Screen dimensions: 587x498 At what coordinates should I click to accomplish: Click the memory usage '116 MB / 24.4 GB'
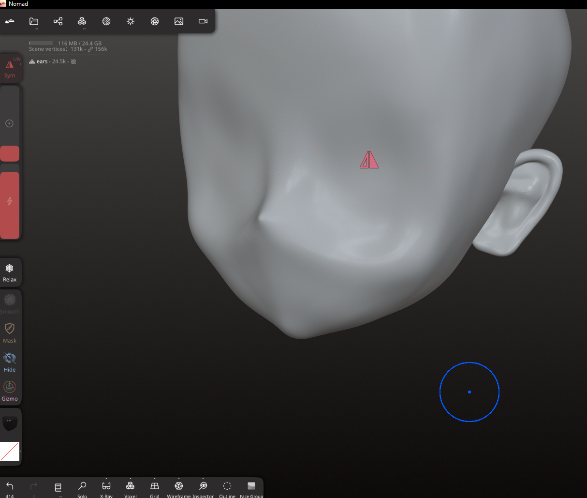coord(80,43)
